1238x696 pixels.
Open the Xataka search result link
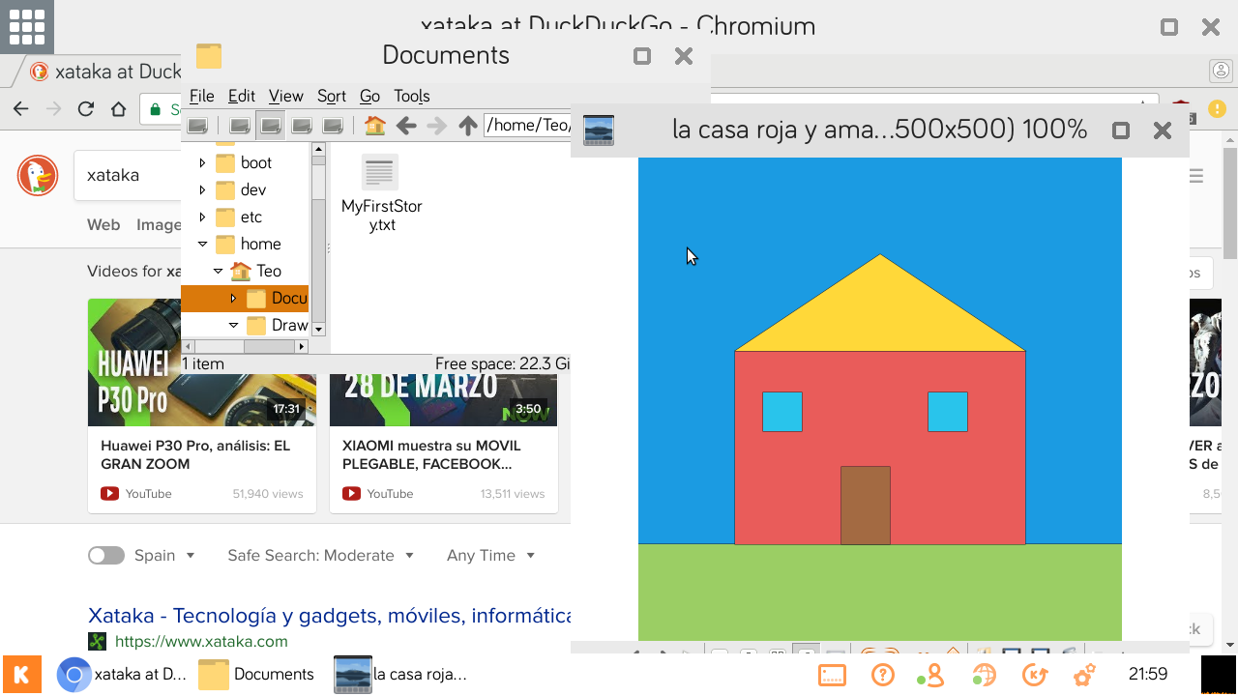(x=329, y=616)
